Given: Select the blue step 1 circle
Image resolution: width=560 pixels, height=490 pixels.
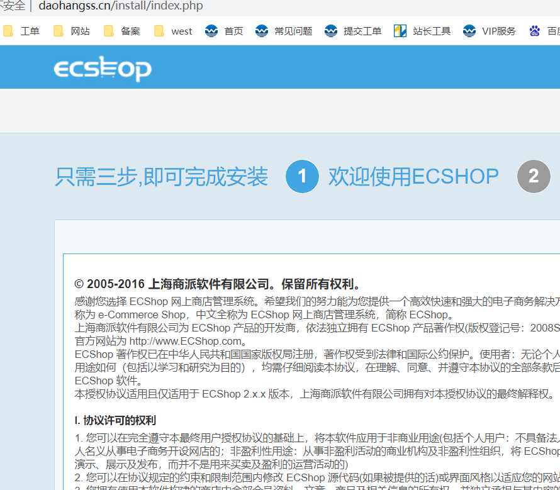Looking at the screenshot, I should point(302,177).
